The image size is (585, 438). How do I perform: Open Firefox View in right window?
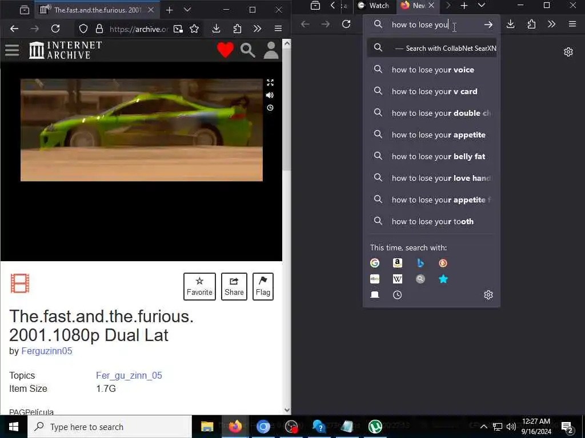pyautogui.click(x=315, y=6)
